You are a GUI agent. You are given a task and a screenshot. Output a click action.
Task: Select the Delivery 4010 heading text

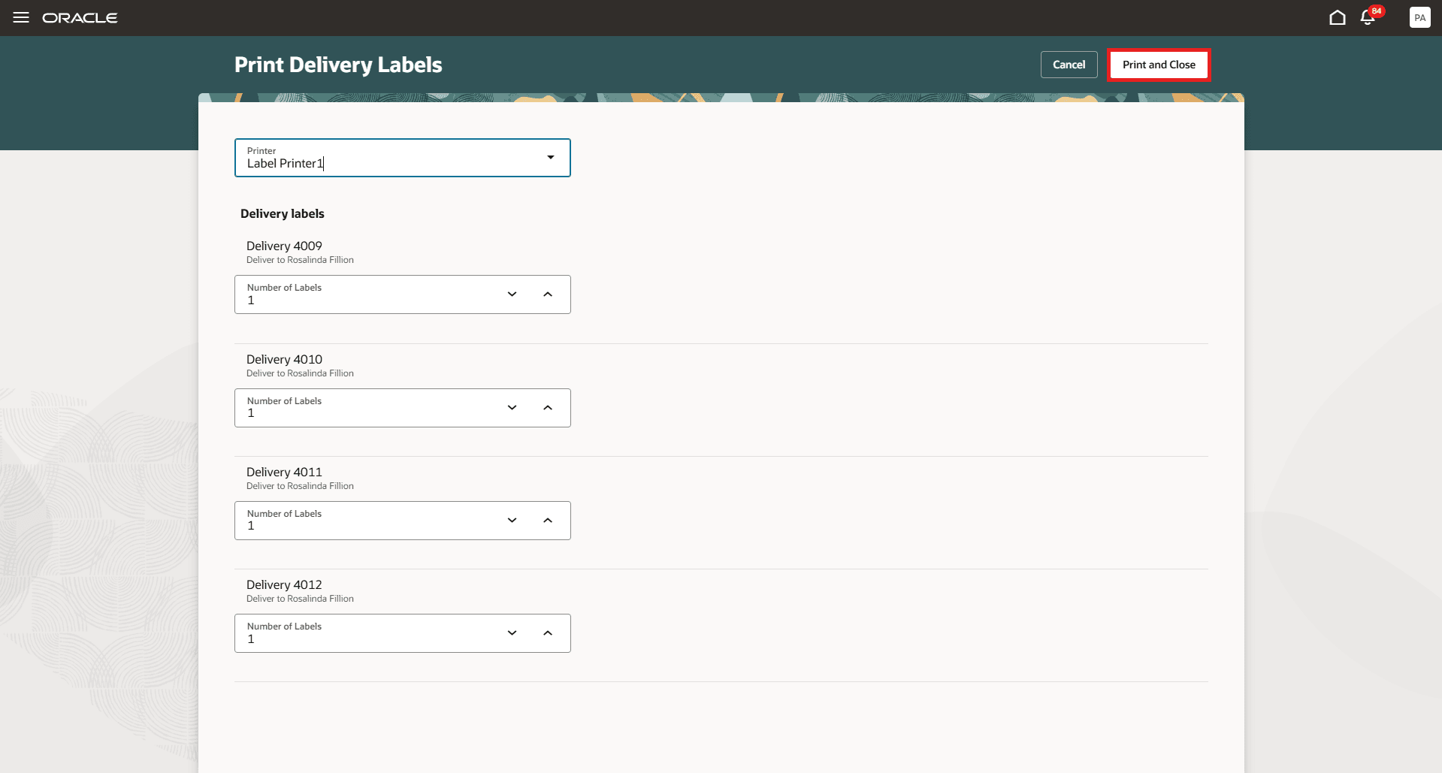pyautogui.click(x=284, y=359)
